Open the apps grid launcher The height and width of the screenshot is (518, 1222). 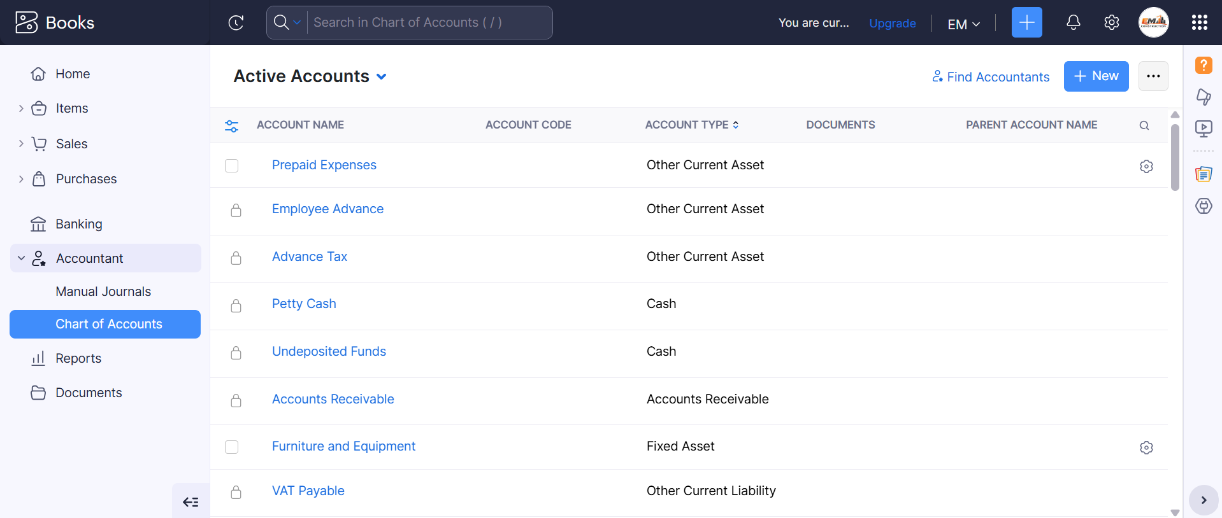coord(1199,22)
